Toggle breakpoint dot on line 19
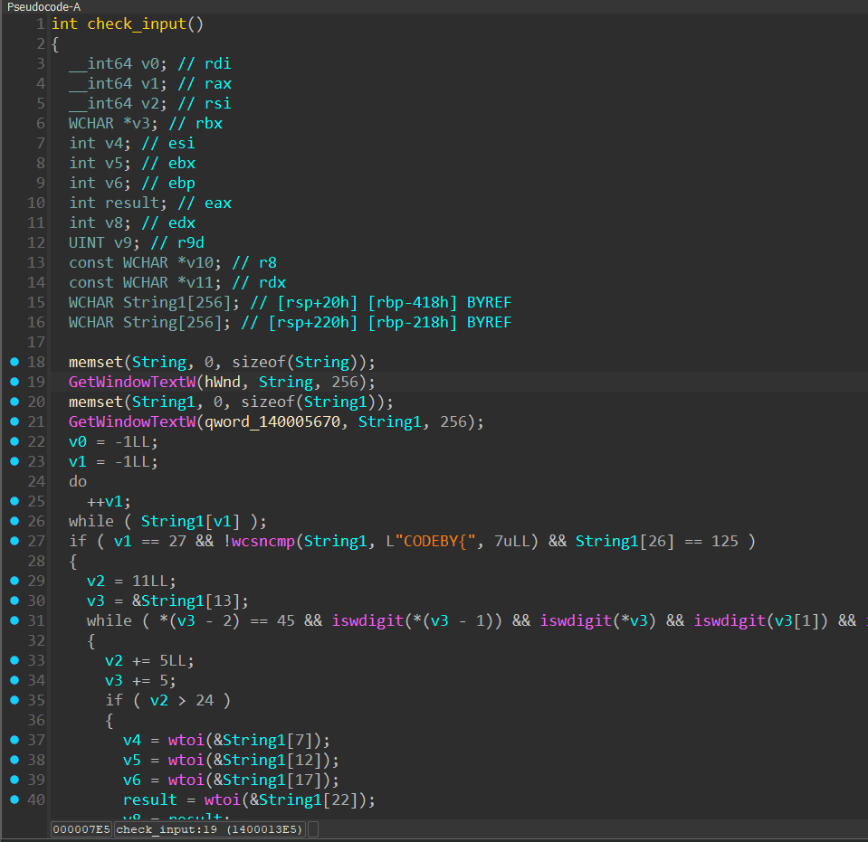 pyautogui.click(x=14, y=382)
